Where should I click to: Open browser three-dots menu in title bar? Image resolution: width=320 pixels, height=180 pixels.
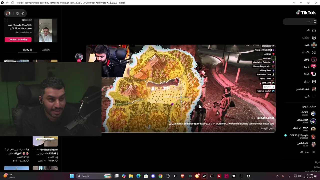click(x=294, y=3)
